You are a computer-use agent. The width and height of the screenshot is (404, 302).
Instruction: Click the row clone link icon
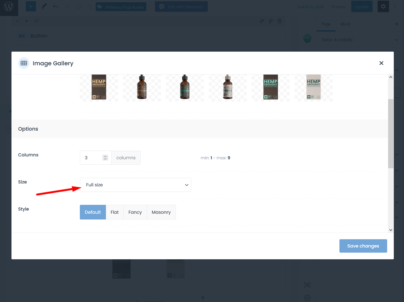click(x=271, y=21)
